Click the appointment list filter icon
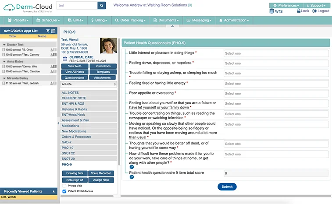The height and width of the screenshot is (204, 332). pos(48,31)
